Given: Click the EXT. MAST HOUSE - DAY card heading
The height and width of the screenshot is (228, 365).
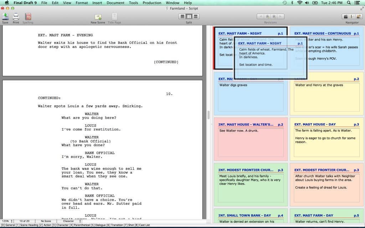Looking at the screenshot, I should [x=315, y=124].
